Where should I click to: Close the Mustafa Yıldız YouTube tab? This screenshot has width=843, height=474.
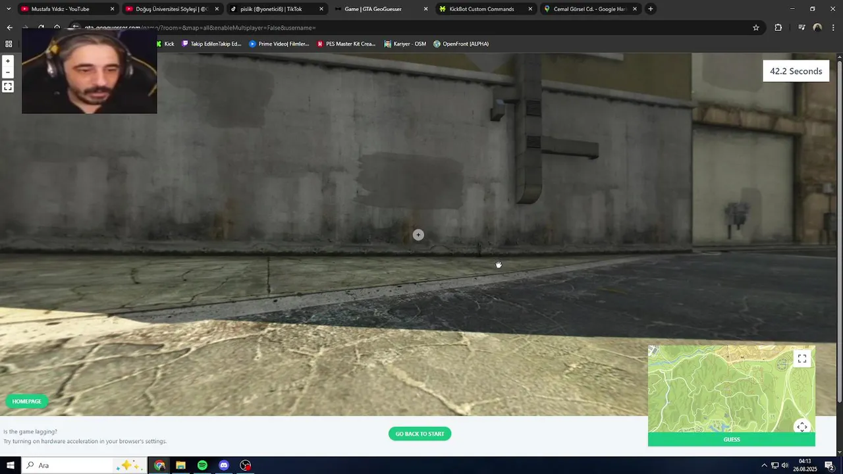[112, 9]
